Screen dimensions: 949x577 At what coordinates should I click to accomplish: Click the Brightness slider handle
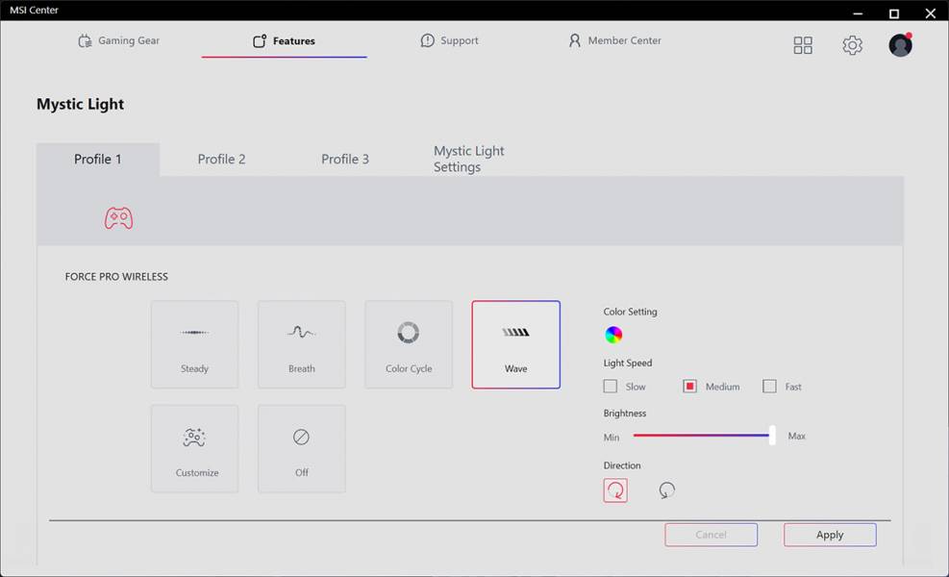(x=772, y=436)
